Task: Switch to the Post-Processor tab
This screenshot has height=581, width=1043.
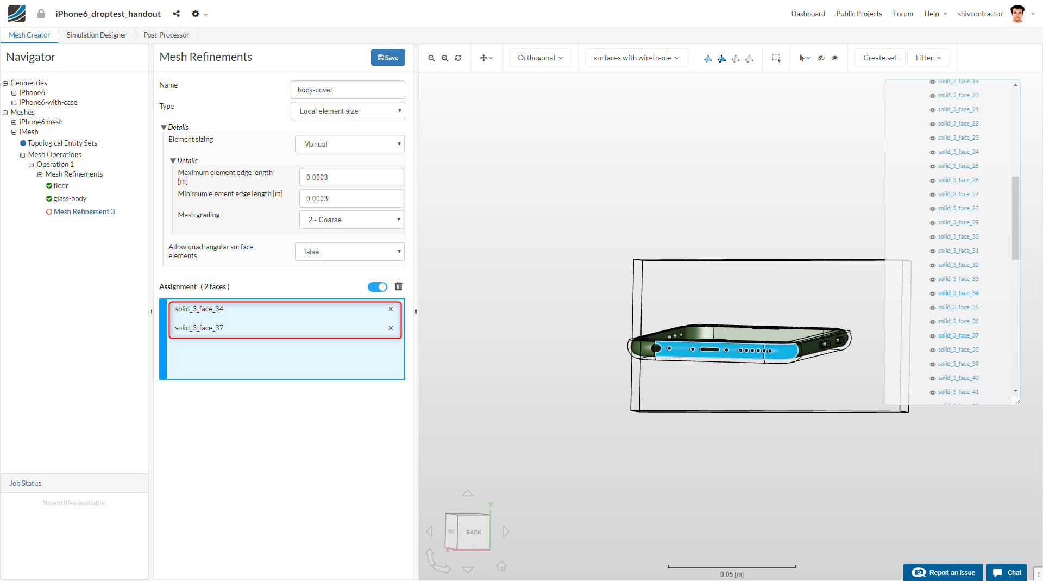Action: point(166,35)
